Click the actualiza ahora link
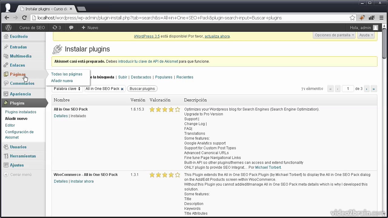 (217, 36)
